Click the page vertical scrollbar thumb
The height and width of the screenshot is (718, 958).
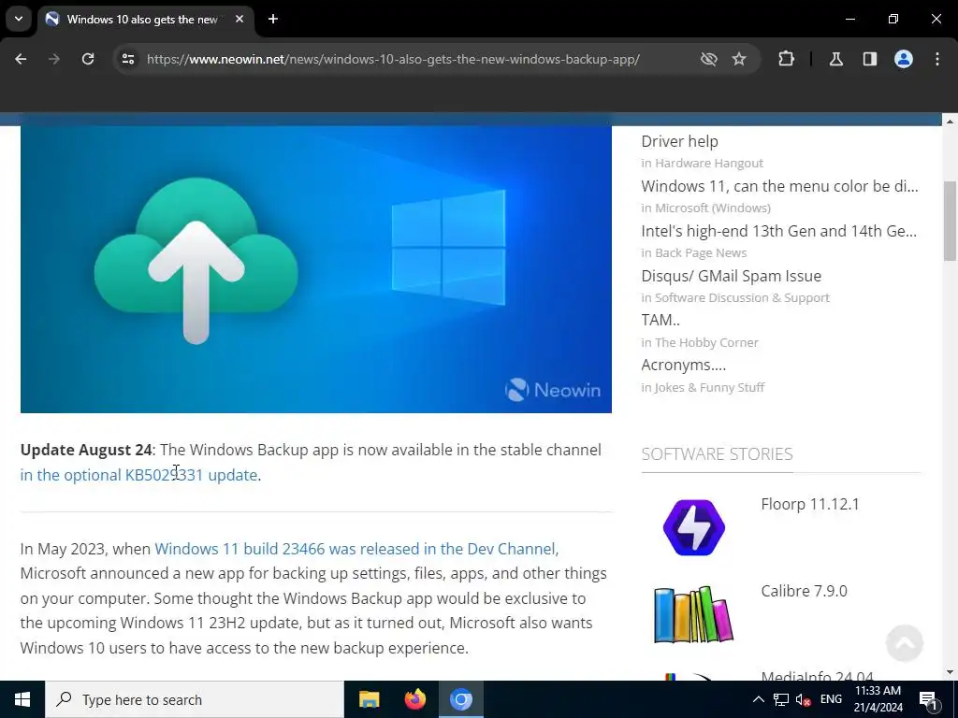950,221
